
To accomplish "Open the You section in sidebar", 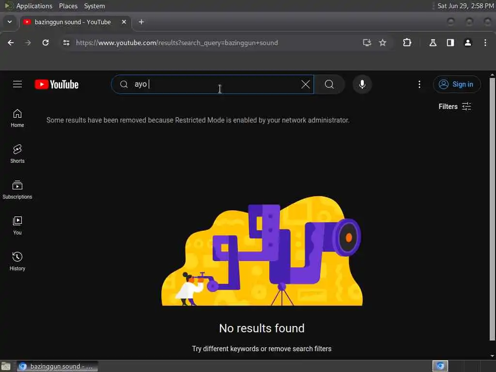I will point(17,226).
